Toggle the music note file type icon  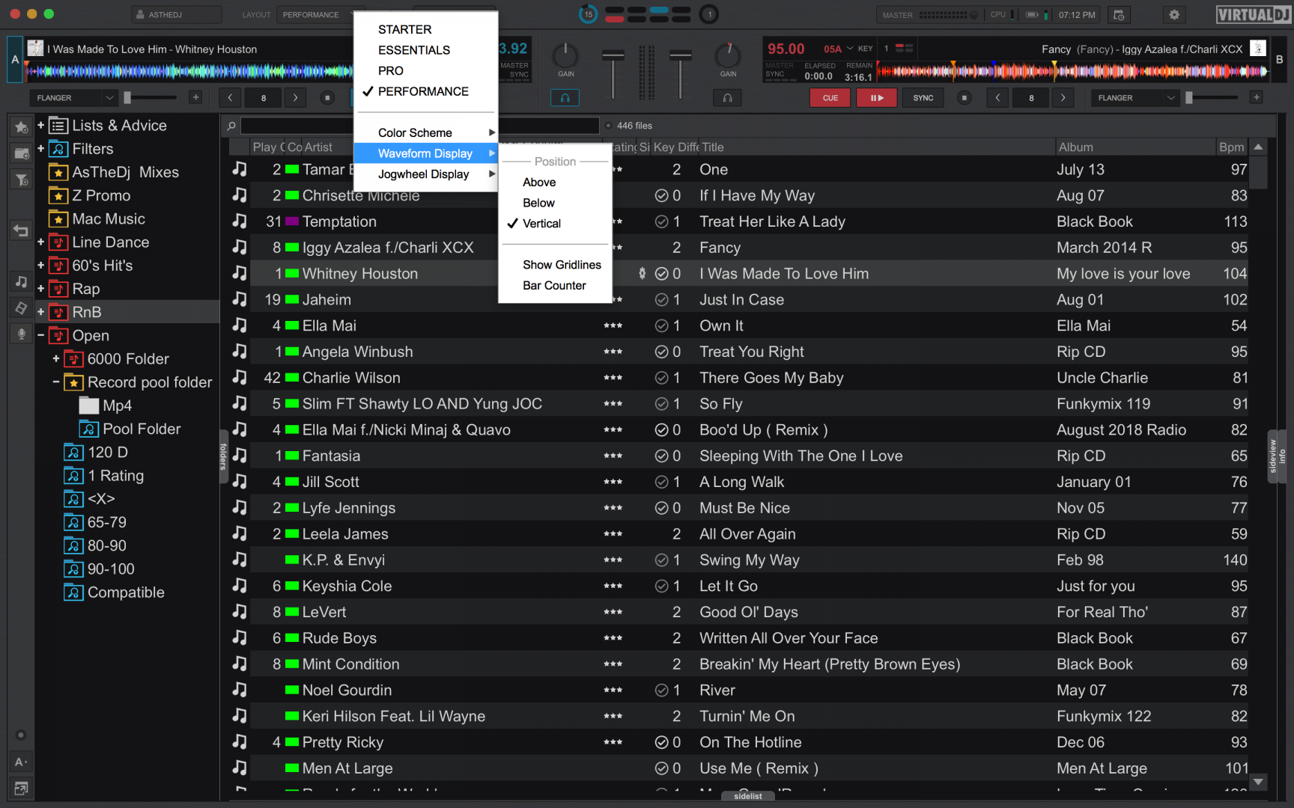21,282
